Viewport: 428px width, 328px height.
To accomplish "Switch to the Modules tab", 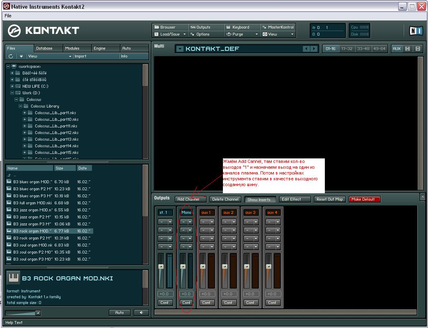I will pyautogui.click(x=77, y=48).
